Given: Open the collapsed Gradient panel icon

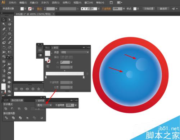Looking at the screenshot, I should click(x=40, y=55).
